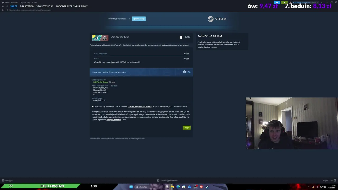This screenshot has width=338, height=190.
Task: Open the Znajomi menu
Action: [x=23, y=2]
